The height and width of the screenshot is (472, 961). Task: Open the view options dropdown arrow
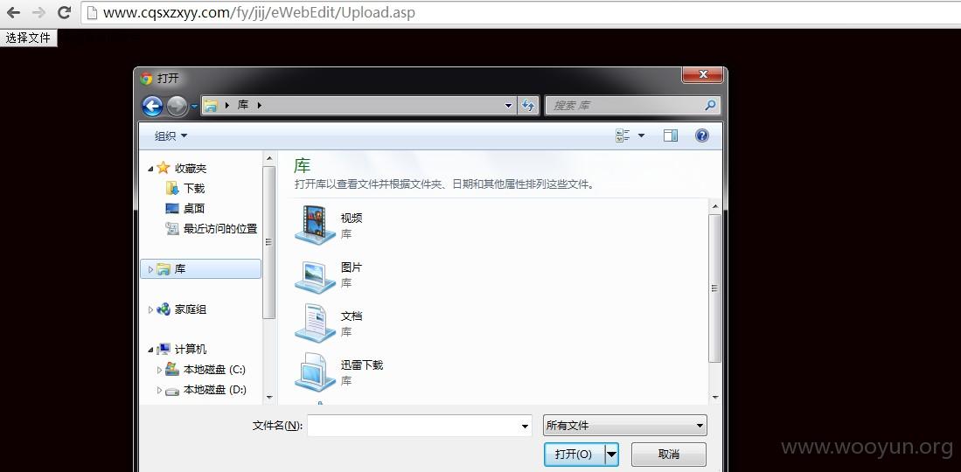[641, 135]
